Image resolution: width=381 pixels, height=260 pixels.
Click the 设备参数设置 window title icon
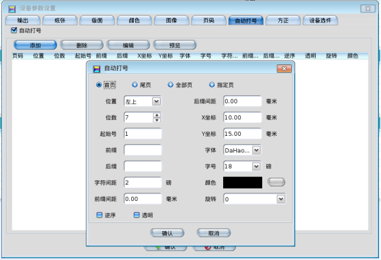click(x=12, y=9)
